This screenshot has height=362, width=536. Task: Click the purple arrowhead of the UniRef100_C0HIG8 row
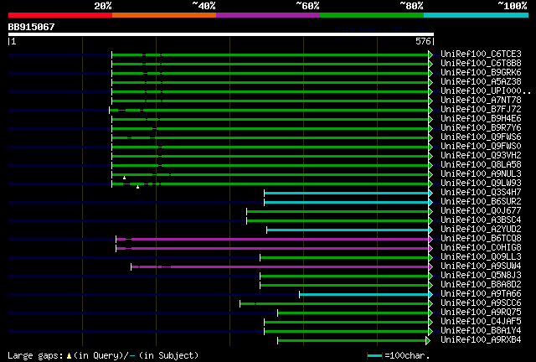tap(430, 248)
